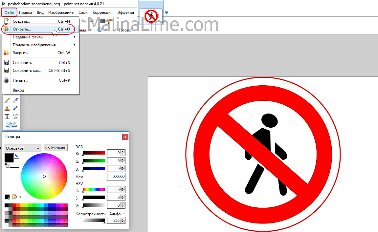Toggle the pixel grid icon in toolbar
378x232 pixels.
tap(102, 21)
